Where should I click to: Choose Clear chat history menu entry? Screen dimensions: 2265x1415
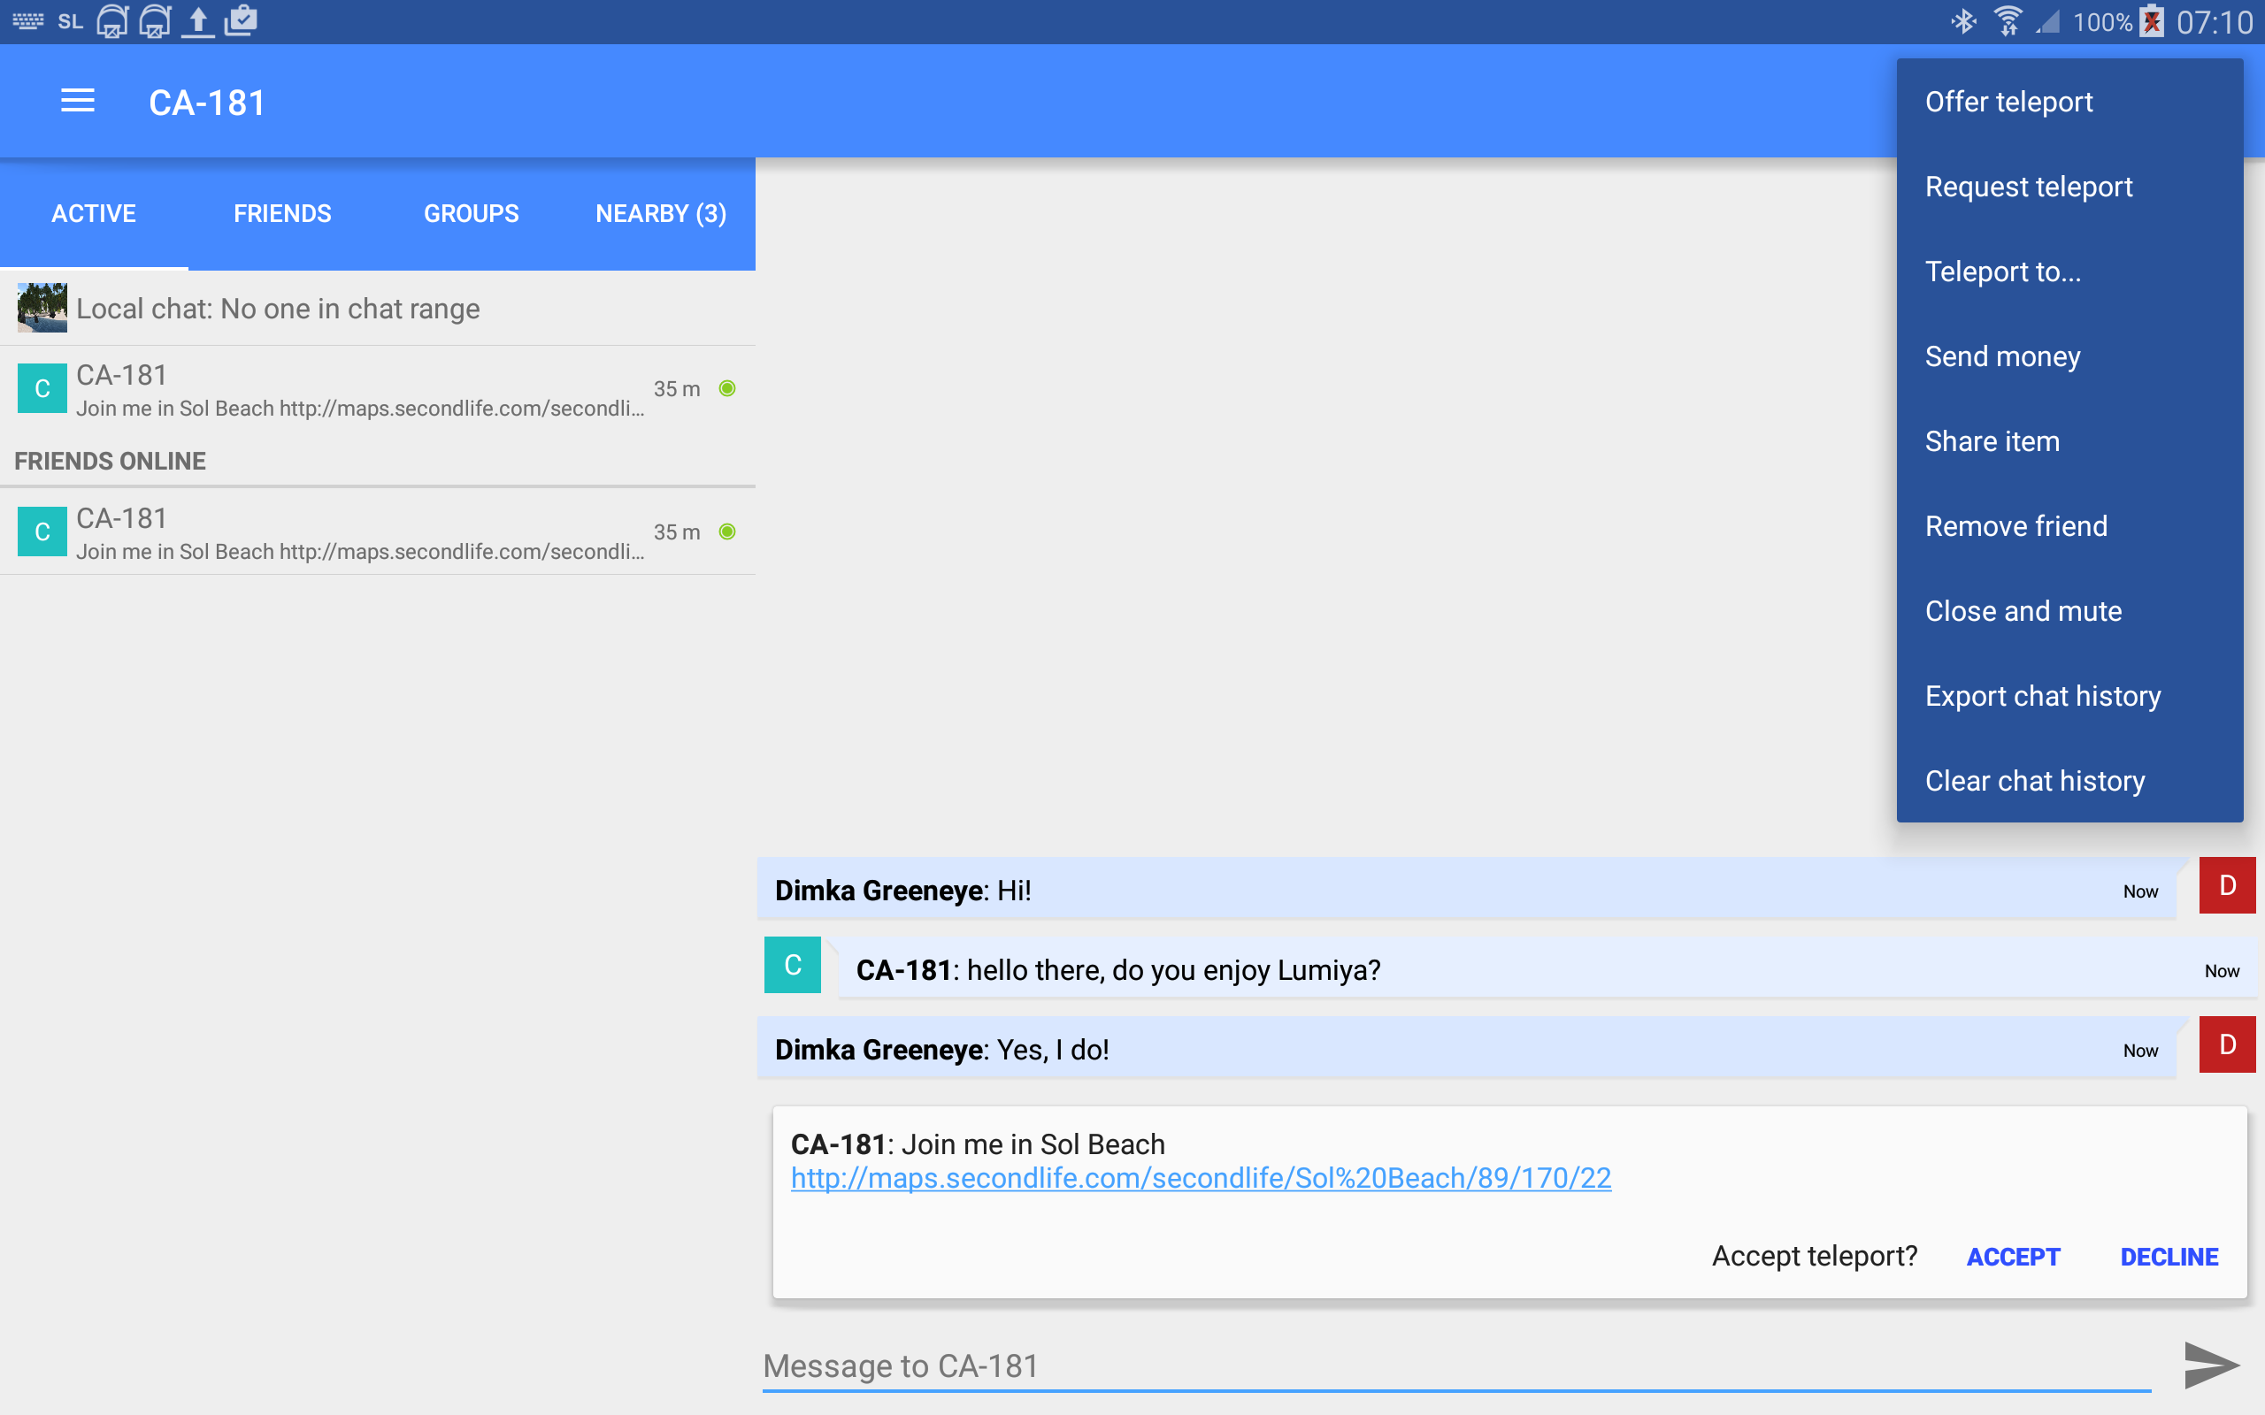click(x=2034, y=781)
